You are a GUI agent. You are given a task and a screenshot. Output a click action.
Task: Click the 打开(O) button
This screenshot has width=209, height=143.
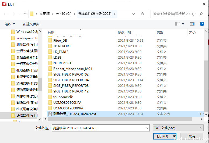(x=162, y=136)
